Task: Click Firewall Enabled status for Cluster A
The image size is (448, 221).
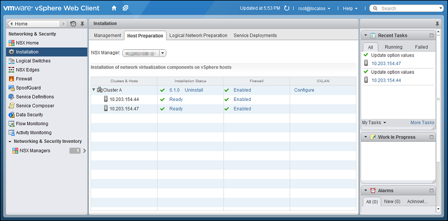Action: point(242,90)
